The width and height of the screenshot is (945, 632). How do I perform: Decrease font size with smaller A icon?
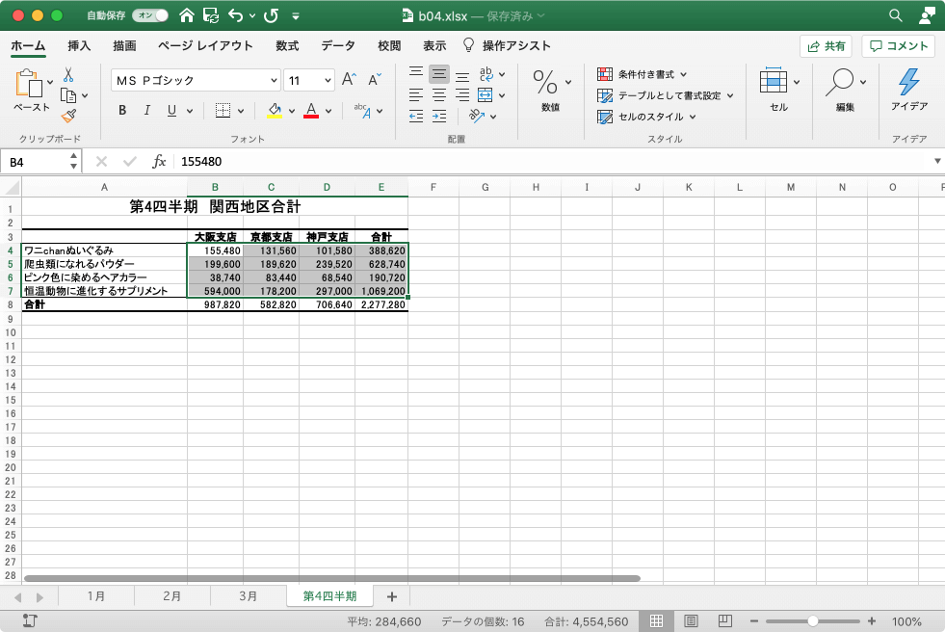point(375,80)
